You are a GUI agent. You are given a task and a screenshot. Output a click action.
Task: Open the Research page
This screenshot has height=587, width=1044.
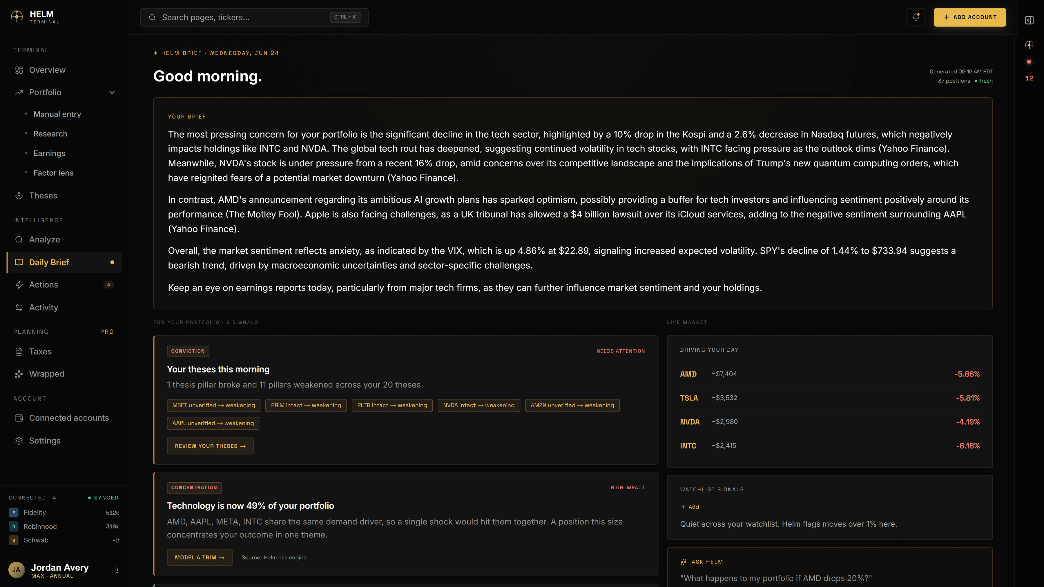pos(50,134)
